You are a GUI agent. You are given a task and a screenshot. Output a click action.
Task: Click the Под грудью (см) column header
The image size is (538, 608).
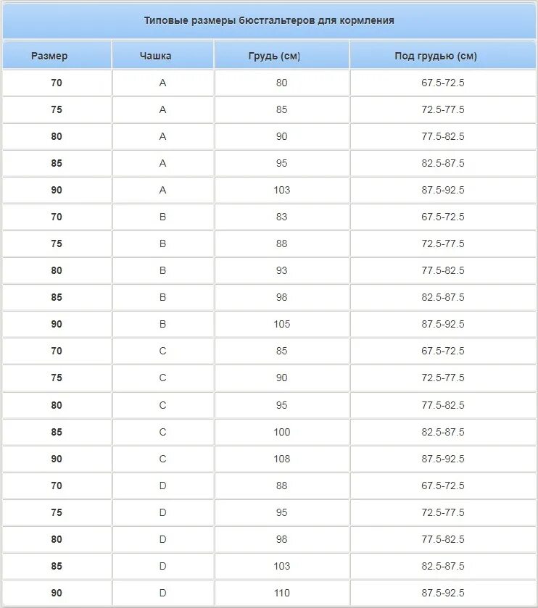point(436,56)
